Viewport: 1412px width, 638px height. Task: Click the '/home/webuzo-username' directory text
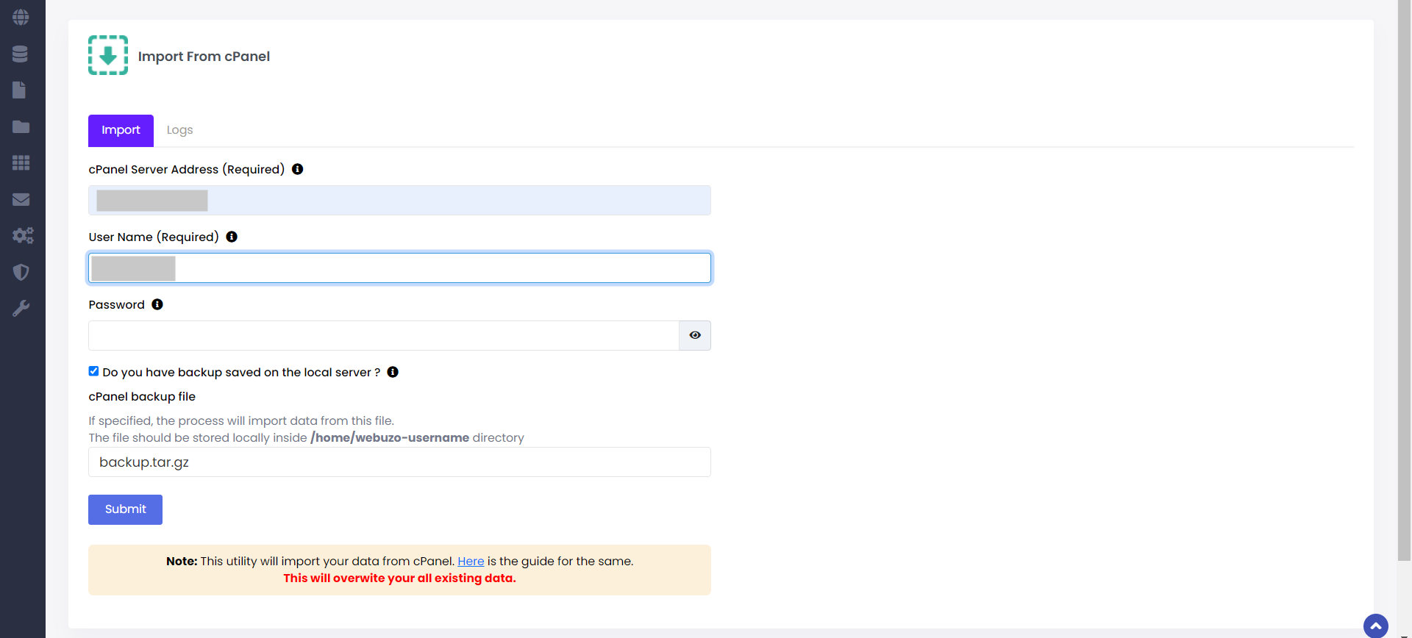390,438
